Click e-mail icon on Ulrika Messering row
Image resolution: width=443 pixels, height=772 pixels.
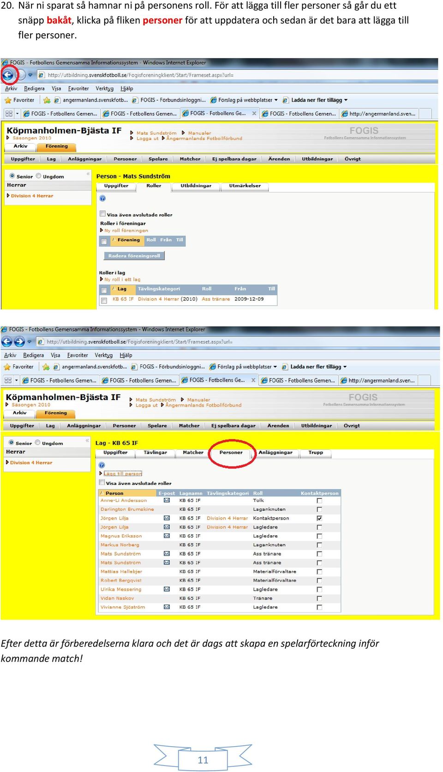(x=167, y=589)
